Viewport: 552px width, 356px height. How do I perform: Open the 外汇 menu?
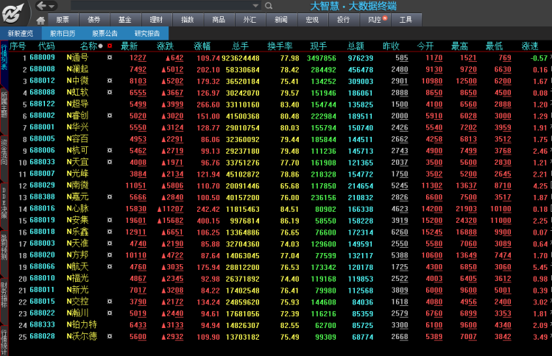pos(250,20)
